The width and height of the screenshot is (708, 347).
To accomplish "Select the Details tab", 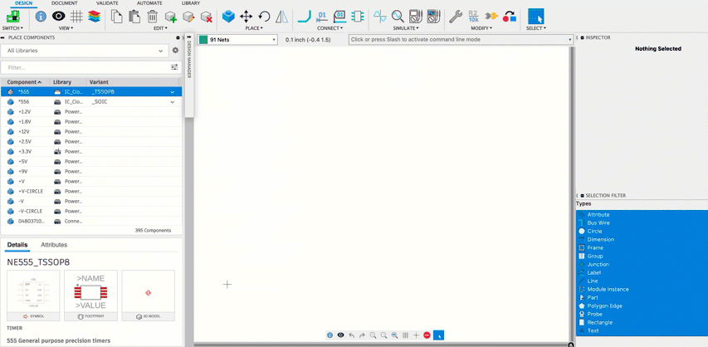I will (17, 245).
